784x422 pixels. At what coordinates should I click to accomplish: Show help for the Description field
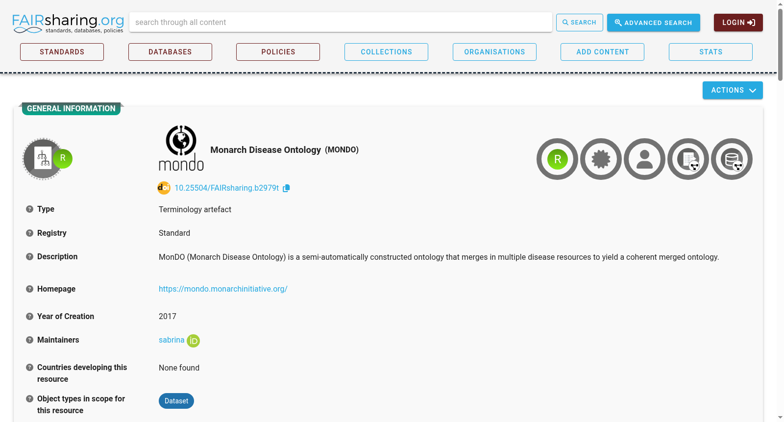(29, 257)
